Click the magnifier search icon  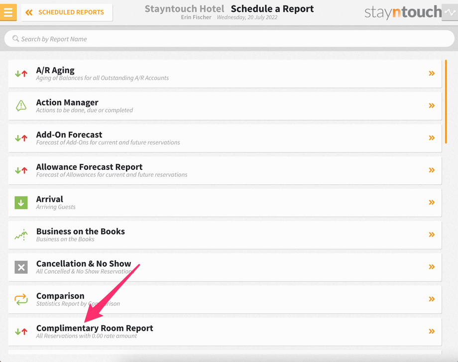[x=15, y=38]
